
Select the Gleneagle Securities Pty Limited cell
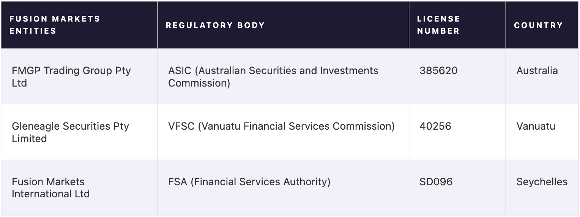pyautogui.click(x=79, y=132)
